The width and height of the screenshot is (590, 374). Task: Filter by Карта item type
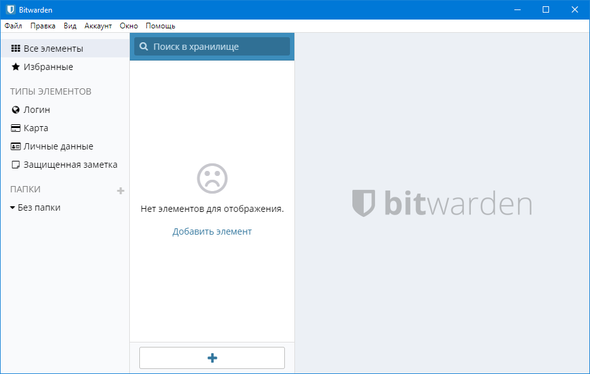[65, 128]
